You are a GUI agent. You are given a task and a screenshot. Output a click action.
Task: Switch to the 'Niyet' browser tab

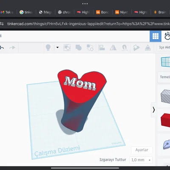122,12
